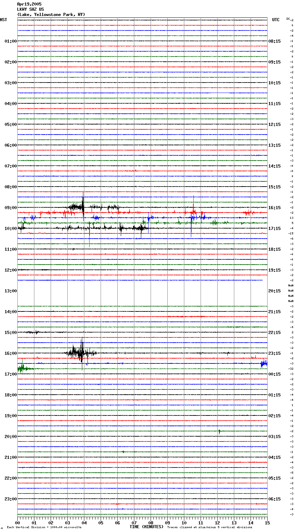
Task: Select the MST '21:00' hour label
Action: pos(11,457)
